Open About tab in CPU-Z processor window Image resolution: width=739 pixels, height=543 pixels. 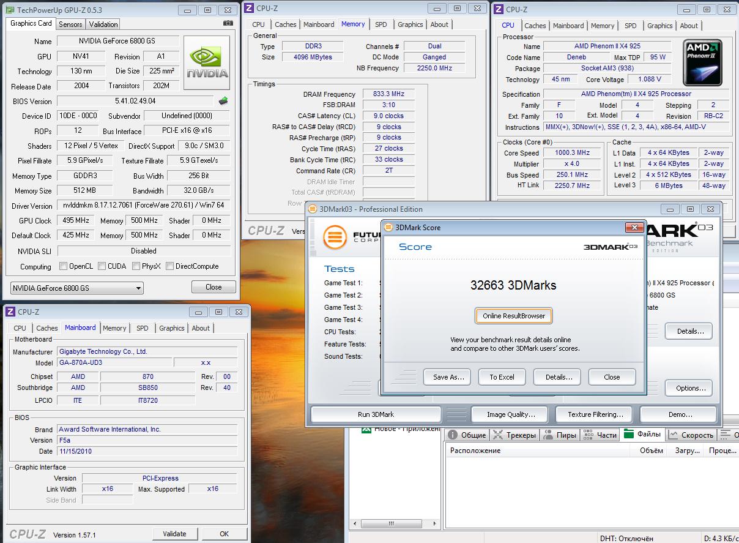pos(689,26)
